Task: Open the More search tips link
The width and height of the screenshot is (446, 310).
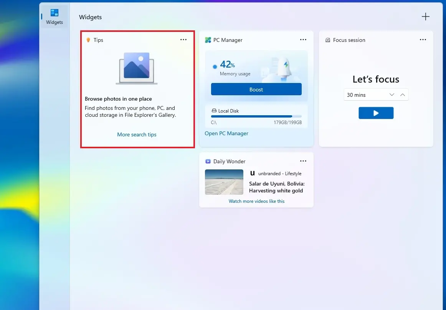Action: pyautogui.click(x=137, y=134)
